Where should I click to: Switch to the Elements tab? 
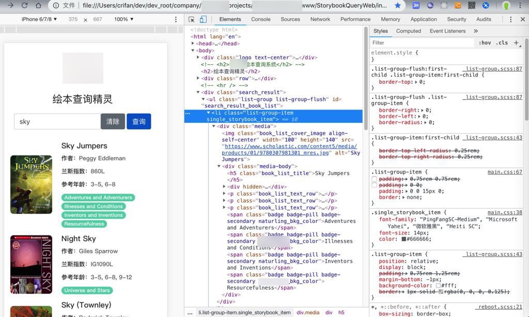click(230, 19)
